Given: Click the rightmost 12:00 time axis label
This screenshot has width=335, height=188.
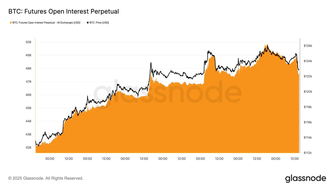Looking at the screenshot, I should tap(295, 158).
